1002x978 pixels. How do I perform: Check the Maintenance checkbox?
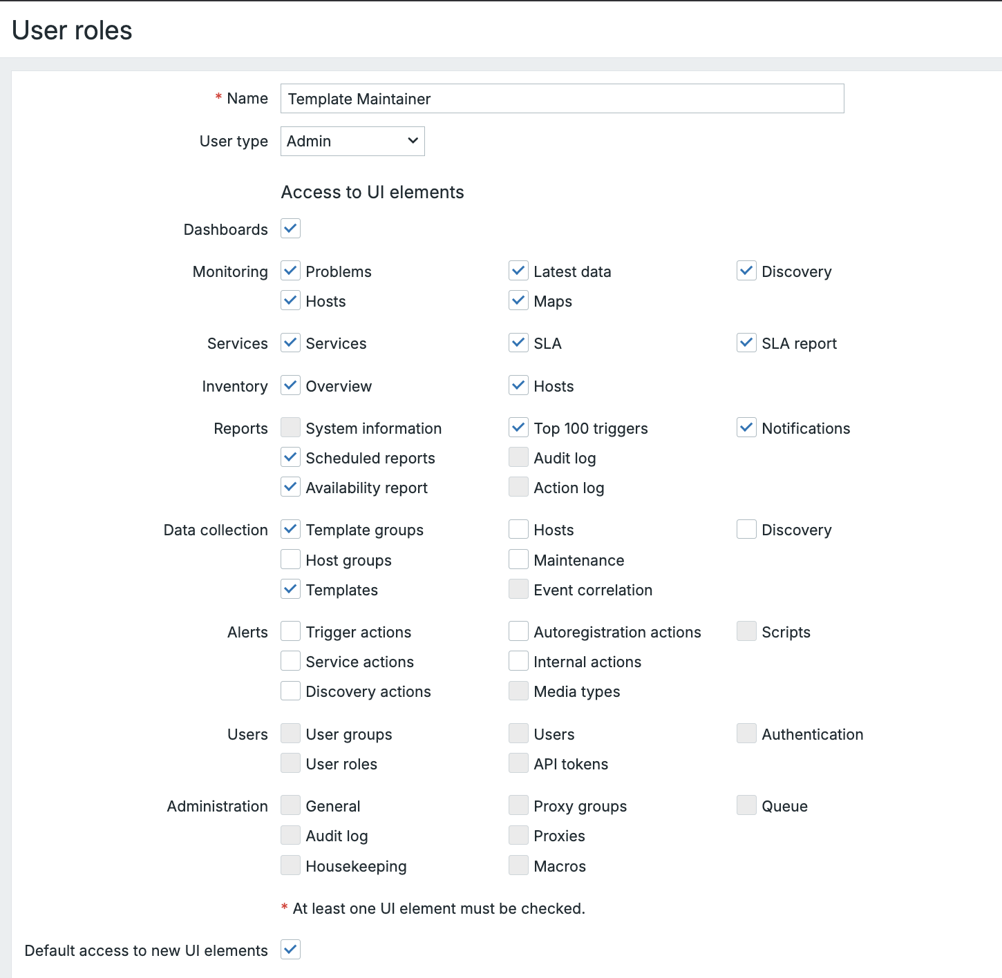click(x=518, y=559)
